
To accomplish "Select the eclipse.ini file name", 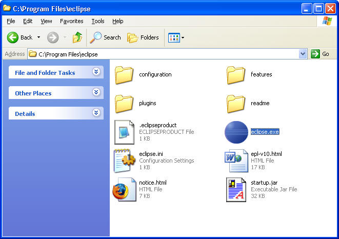I will tap(151, 154).
